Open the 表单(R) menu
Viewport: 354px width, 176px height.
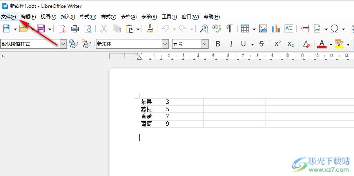tap(149, 17)
